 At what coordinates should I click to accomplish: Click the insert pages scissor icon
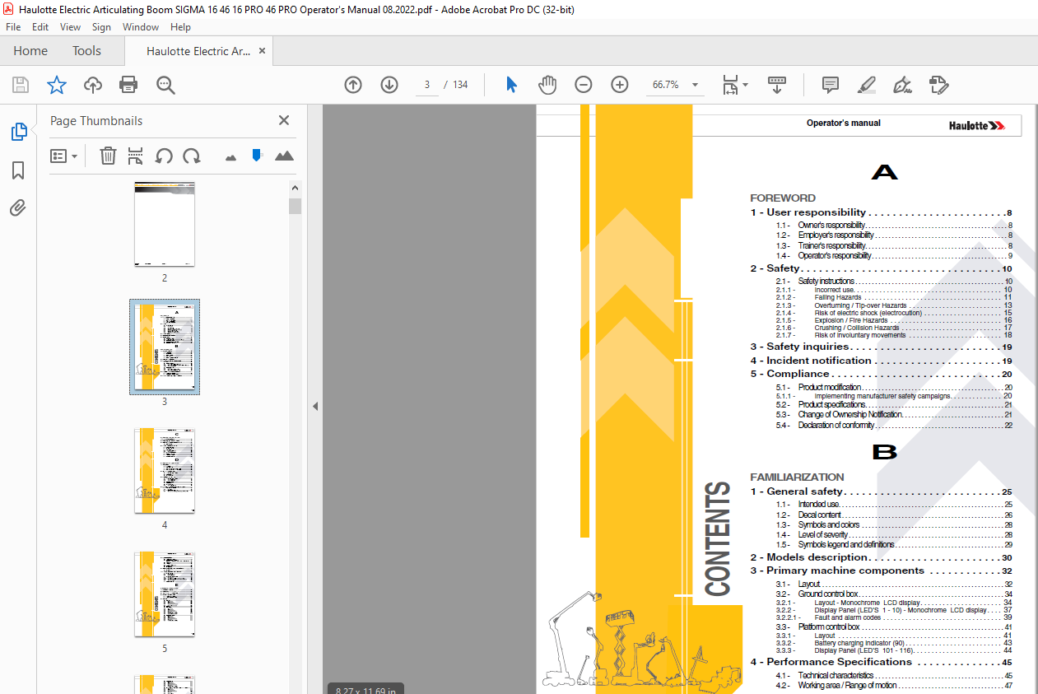pos(136,156)
